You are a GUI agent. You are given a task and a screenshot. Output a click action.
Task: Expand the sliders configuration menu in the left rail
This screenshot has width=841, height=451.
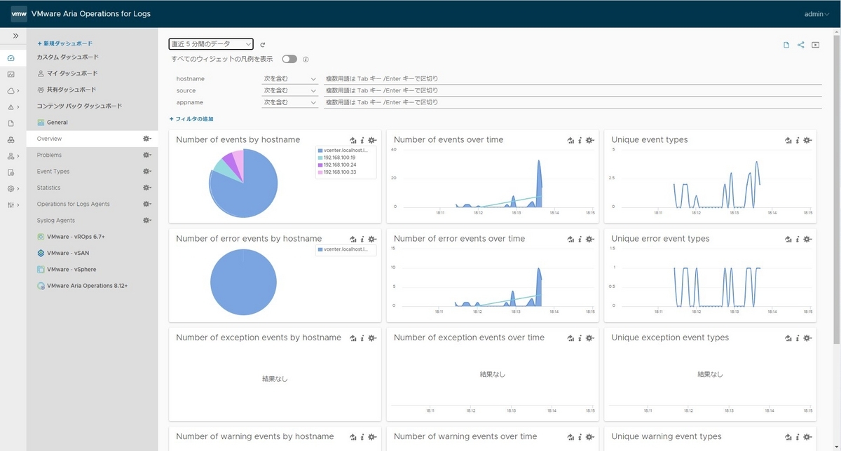click(12, 204)
